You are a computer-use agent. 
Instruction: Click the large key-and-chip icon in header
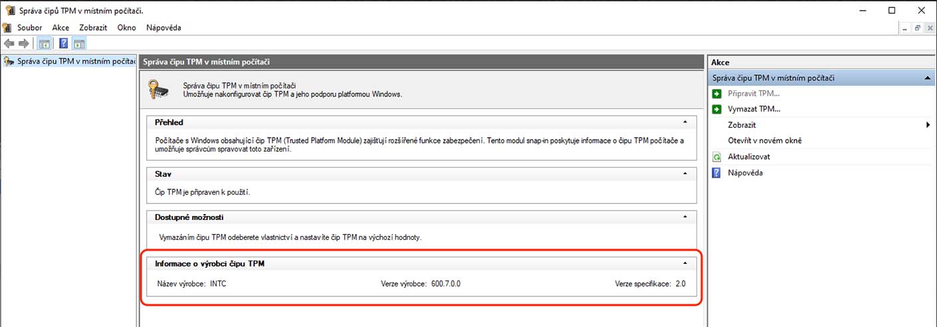(x=159, y=90)
